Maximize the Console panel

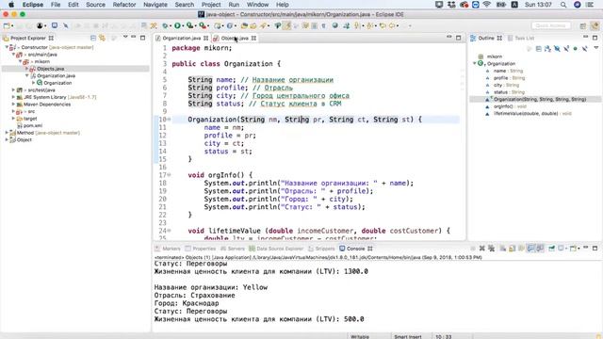[595, 249]
